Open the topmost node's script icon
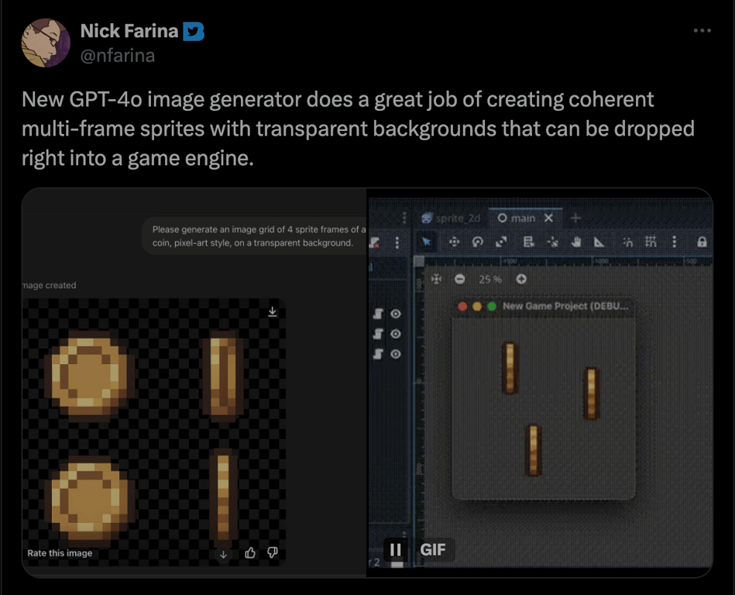735x595 pixels. click(x=378, y=314)
